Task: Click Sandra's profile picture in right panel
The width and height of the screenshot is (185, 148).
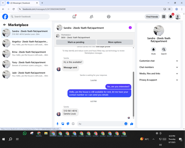Action: pos(159,30)
